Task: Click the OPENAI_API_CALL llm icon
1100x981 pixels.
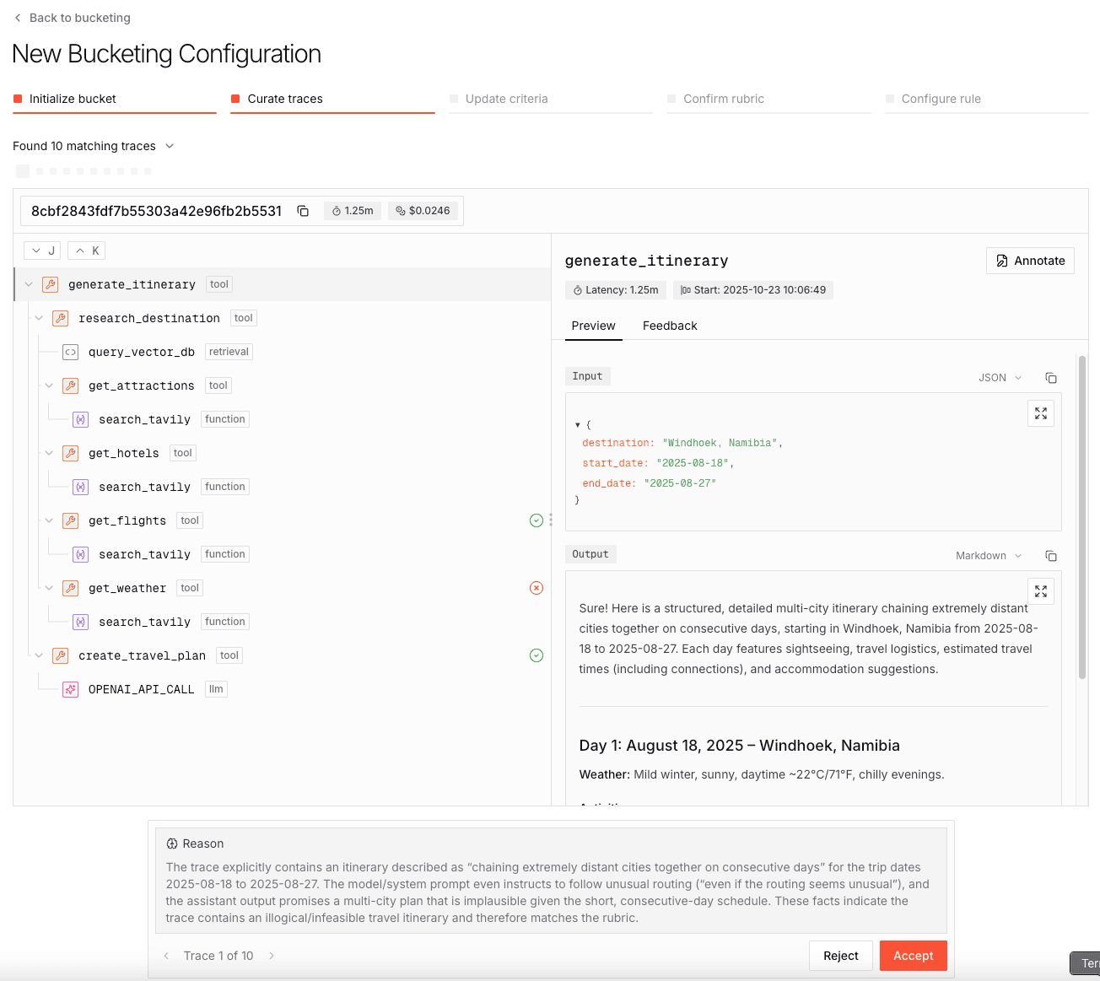Action: pyautogui.click(x=71, y=689)
